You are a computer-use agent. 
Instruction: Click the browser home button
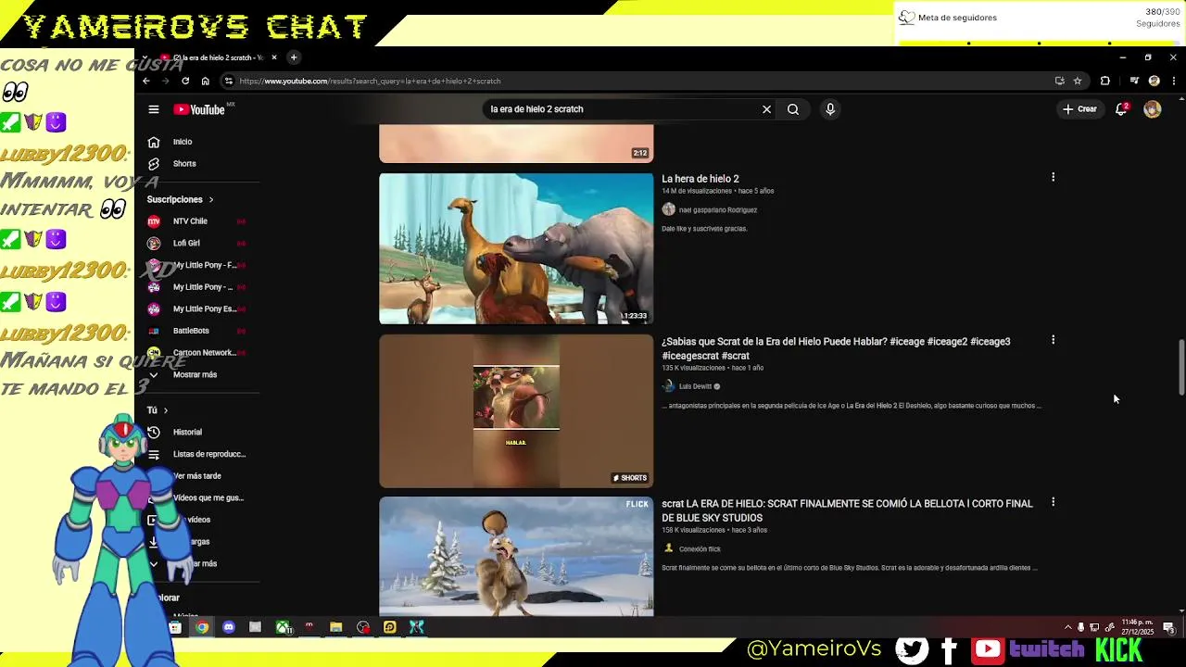(x=206, y=81)
